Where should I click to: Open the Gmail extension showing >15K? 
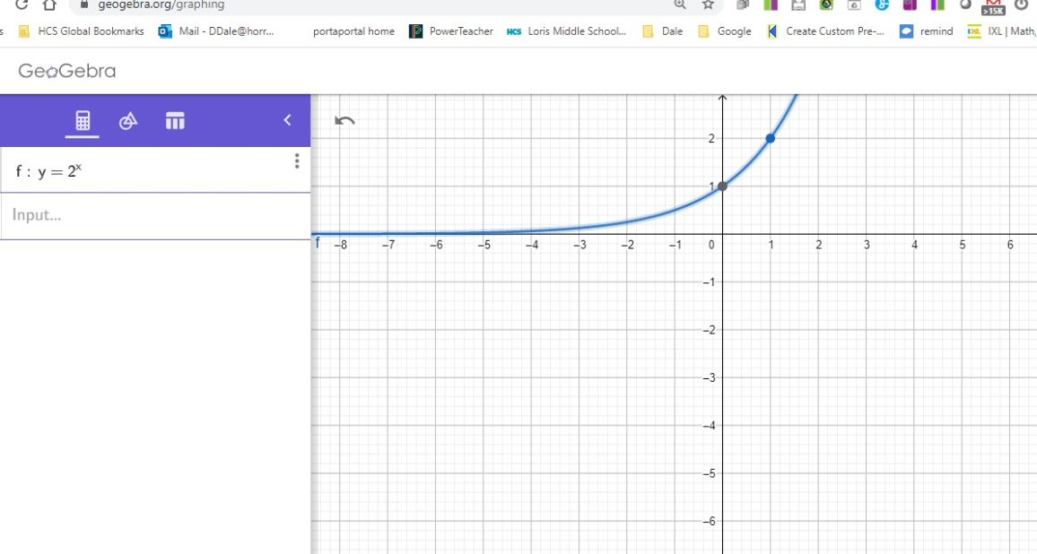click(x=993, y=5)
